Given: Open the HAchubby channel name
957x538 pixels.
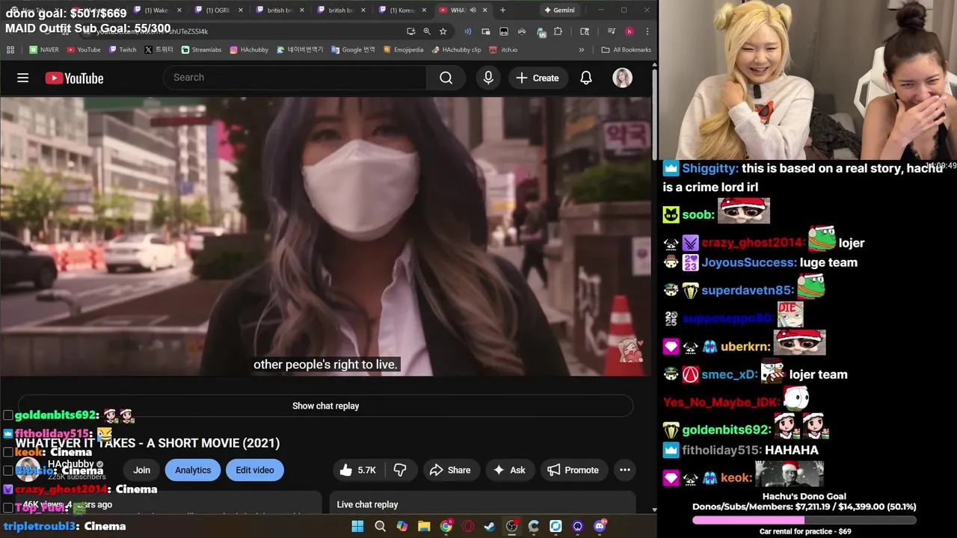Looking at the screenshot, I should (x=71, y=464).
